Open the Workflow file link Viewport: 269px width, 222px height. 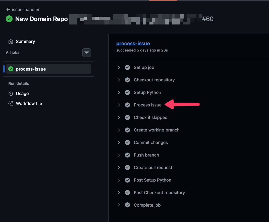[29, 104]
